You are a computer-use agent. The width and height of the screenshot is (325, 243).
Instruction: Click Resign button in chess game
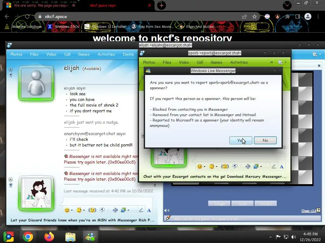(x=219, y=203)
